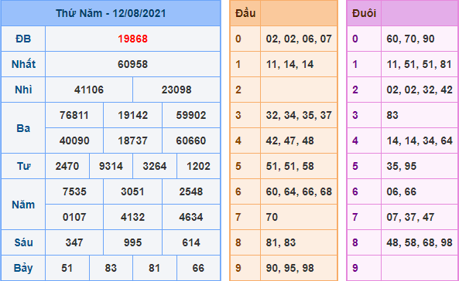Select the 'Bảy' prize label
The width and height of the screenshot is (459, 281).
pyautogui.click(x=23, y=268)
